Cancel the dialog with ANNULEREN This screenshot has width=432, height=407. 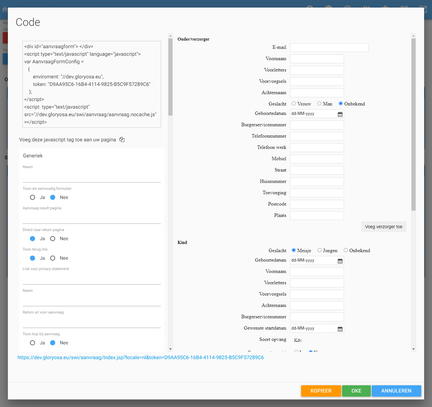click(396, 391)
